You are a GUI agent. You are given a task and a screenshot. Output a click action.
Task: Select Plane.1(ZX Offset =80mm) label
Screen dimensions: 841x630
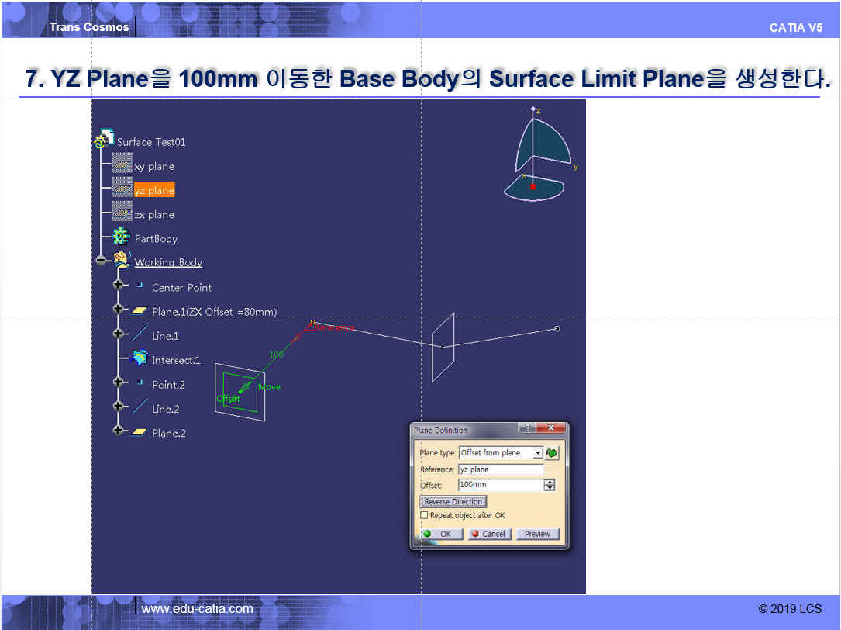[215, 312]
